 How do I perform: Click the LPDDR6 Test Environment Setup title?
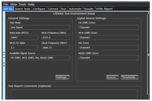point(74,13)
